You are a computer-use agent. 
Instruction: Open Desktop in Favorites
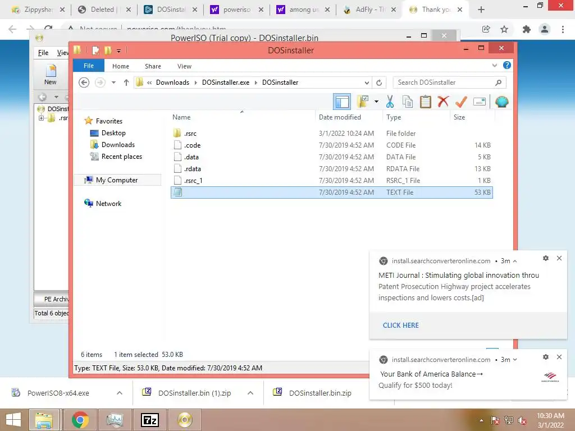click(113, 133)
